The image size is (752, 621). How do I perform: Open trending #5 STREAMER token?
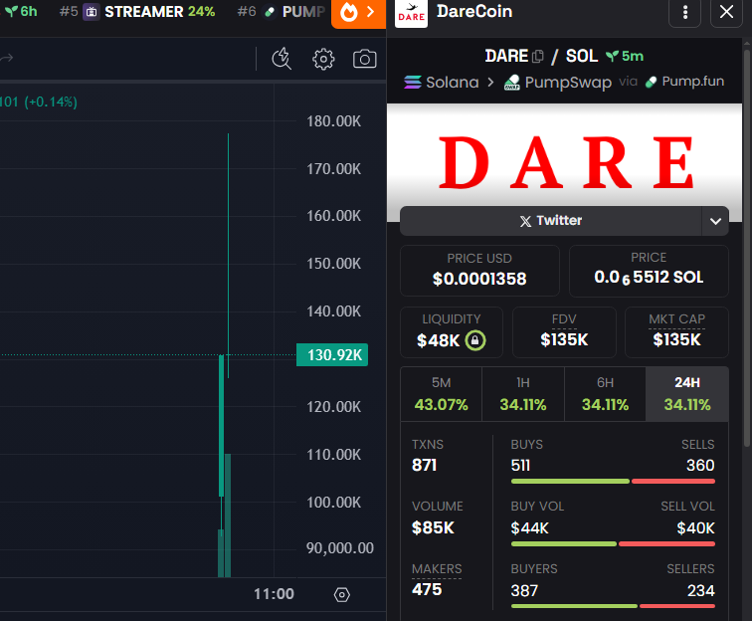(x=136, y=12)
